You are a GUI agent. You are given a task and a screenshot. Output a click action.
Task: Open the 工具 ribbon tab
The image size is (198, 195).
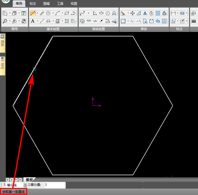click(60, 4)
